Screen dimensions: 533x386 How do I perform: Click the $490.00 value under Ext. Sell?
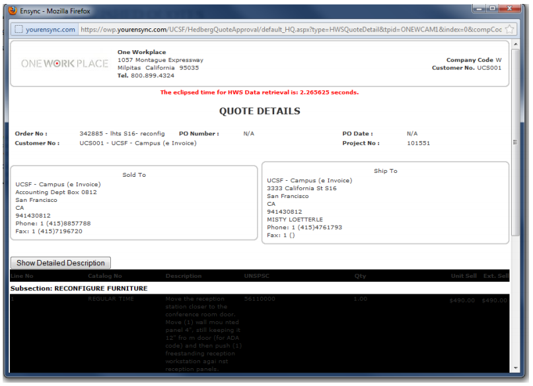point(494,300)
